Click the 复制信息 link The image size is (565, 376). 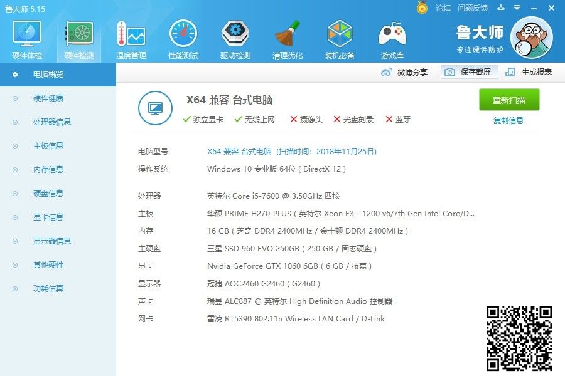pyautogui.click(x=508, y=121)
